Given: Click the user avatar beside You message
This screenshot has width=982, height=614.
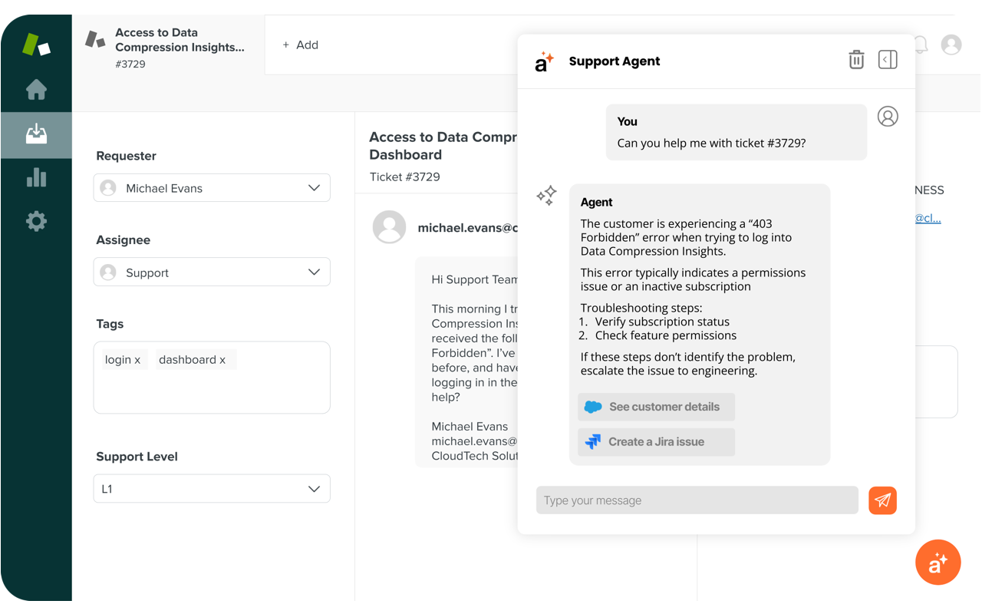Looking at the screenshot, I should click(x=888, y=117).
